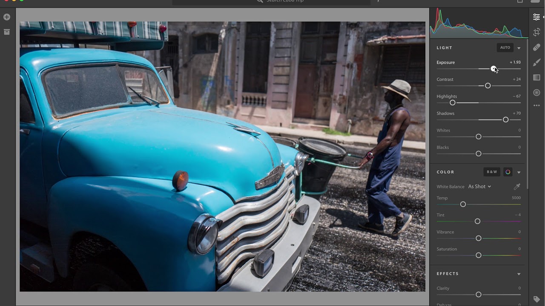Viewport: 545px width, 306px height.
Task: Click the Clarity slider handle
Action: click(479, 295)
